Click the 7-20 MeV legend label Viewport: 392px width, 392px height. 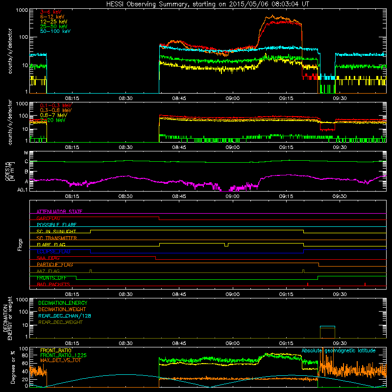click(53, 120)
